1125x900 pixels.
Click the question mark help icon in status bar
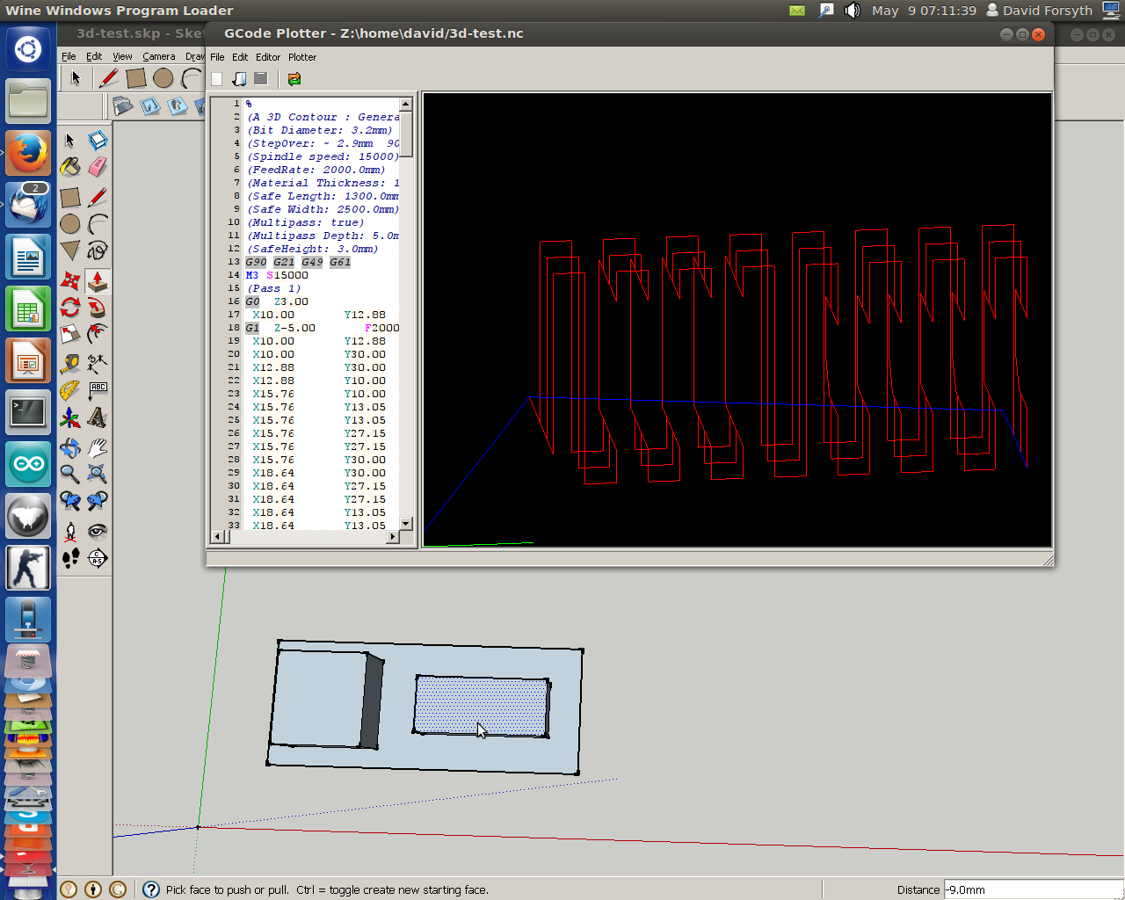coord(151,889)
